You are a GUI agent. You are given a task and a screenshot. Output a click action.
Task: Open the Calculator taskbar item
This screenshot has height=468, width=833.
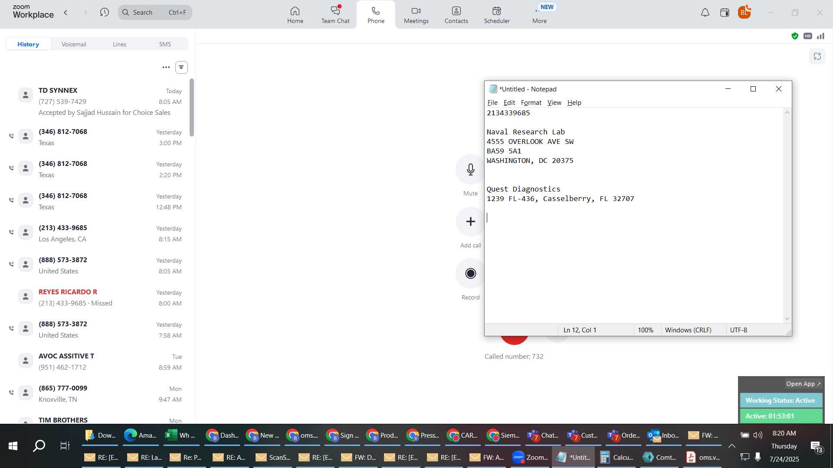pyautogui.click(x=617, y=457)
